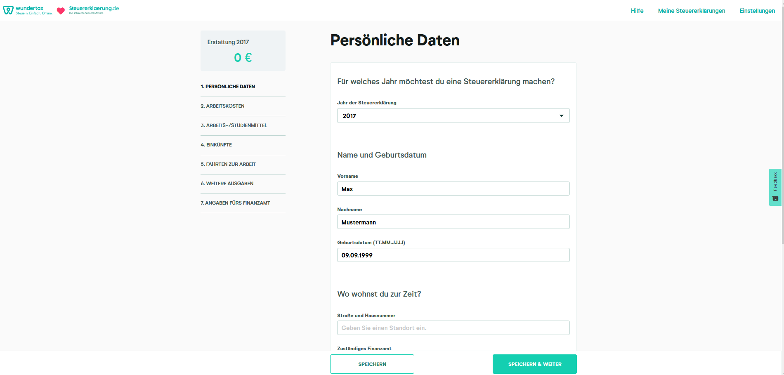Select step 4 Einkünfte

216,145
